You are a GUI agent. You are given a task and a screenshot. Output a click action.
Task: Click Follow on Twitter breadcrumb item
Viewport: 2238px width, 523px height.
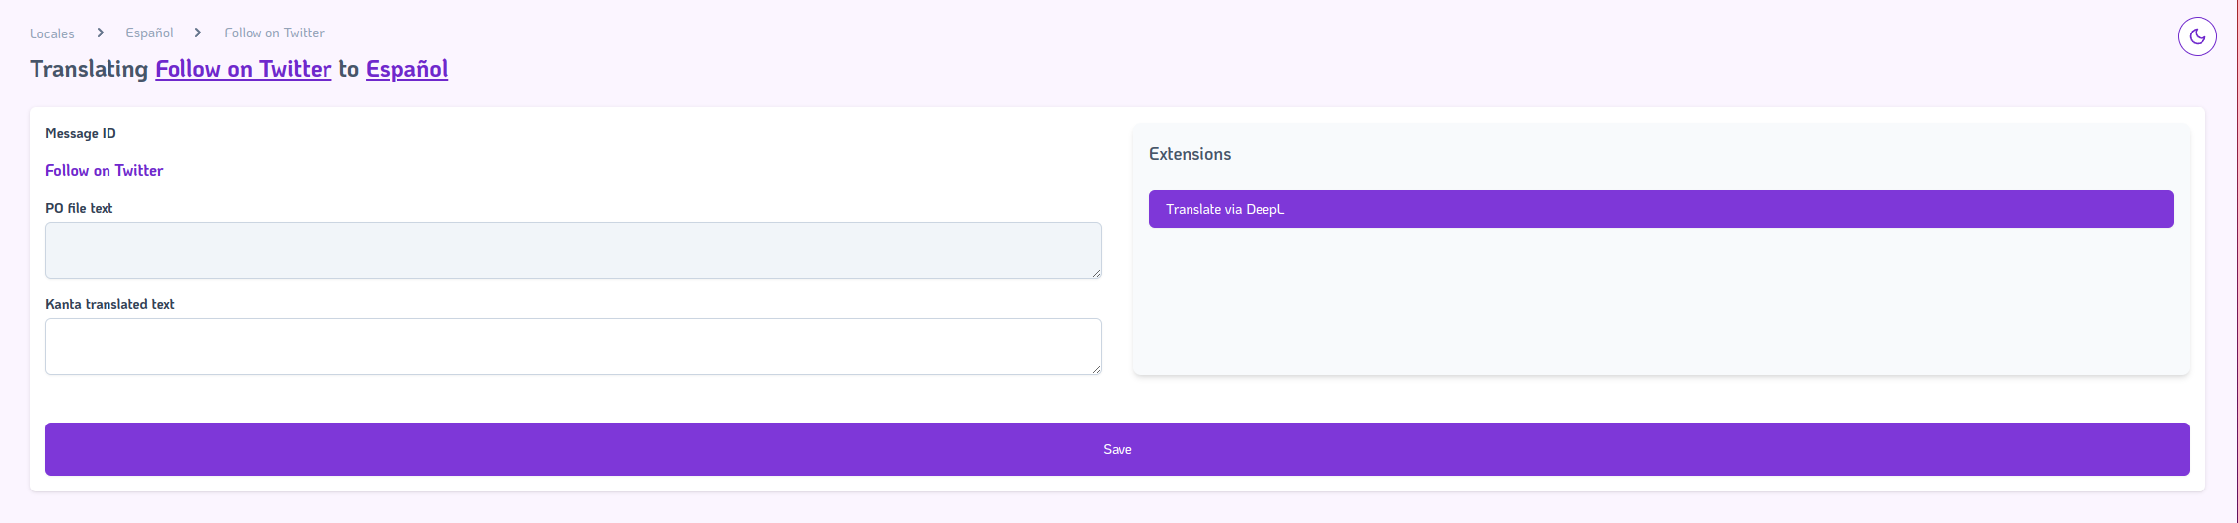pos(274,33)
